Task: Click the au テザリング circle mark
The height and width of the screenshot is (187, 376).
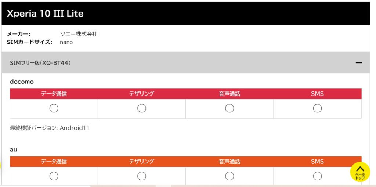Action: pos(142,176)
